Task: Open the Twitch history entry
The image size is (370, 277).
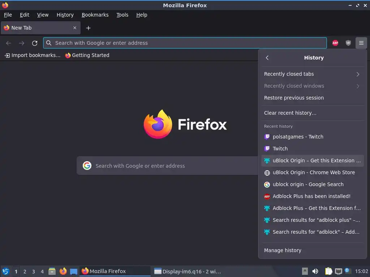Action: (x=313, y=149)
